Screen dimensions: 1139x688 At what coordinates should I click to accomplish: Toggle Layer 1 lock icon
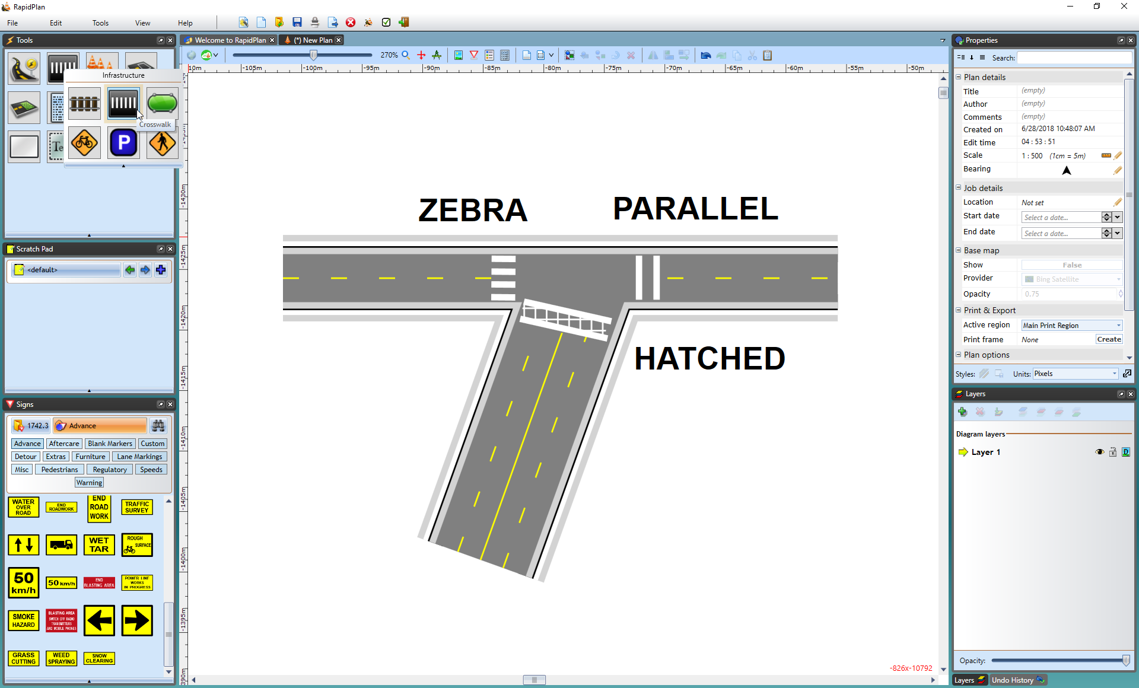[1113, 452]
